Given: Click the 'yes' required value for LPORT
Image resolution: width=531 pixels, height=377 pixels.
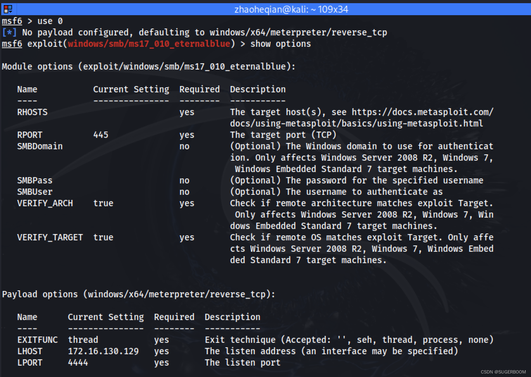Looking at the screenshot, I should pos(162,363).
